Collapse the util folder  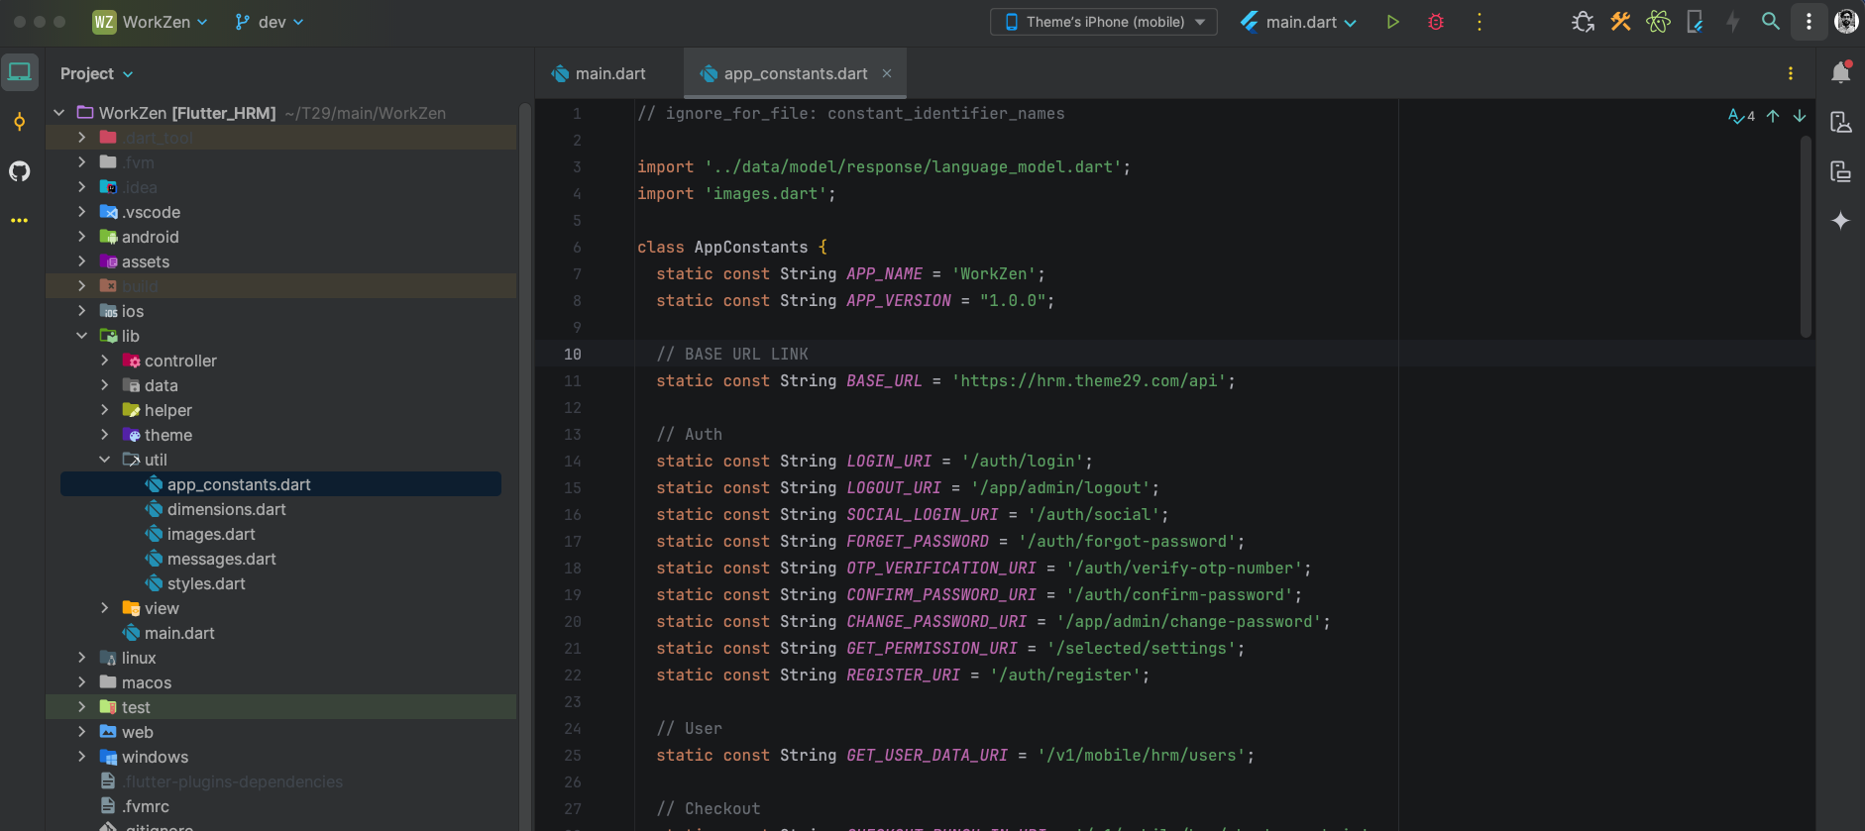click(105, 460)
